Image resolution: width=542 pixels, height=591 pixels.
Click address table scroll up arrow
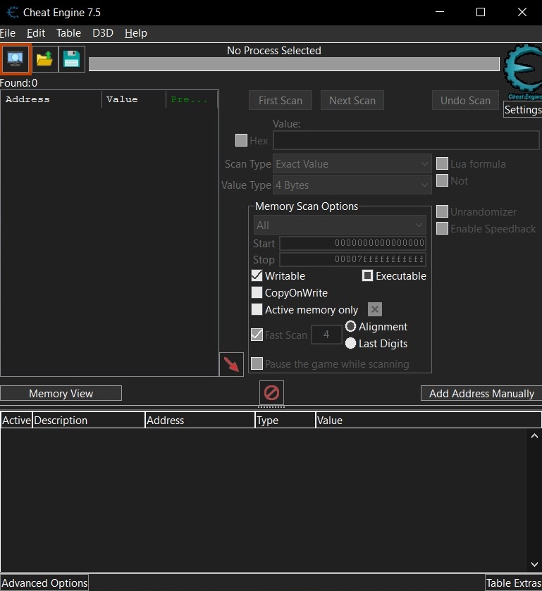[534, 436]
